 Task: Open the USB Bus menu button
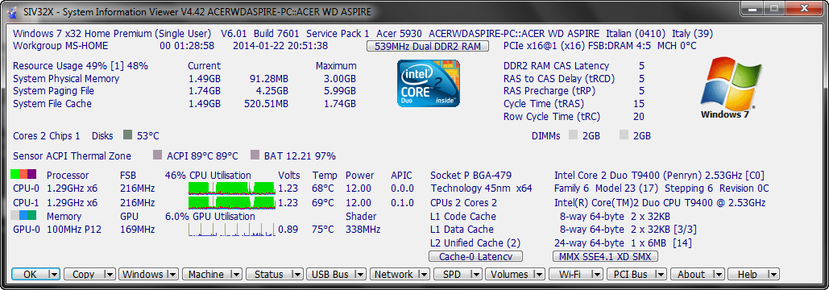pos(330,274)
